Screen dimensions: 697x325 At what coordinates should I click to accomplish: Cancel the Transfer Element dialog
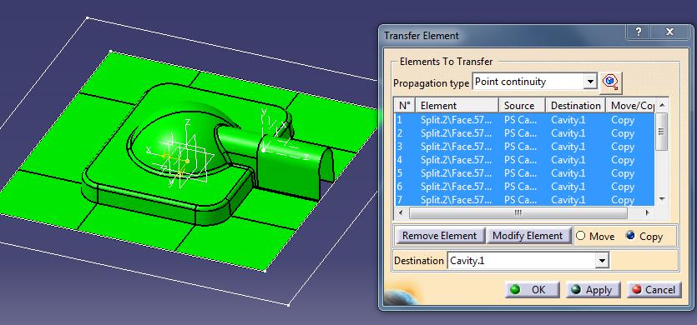(654, 289)
